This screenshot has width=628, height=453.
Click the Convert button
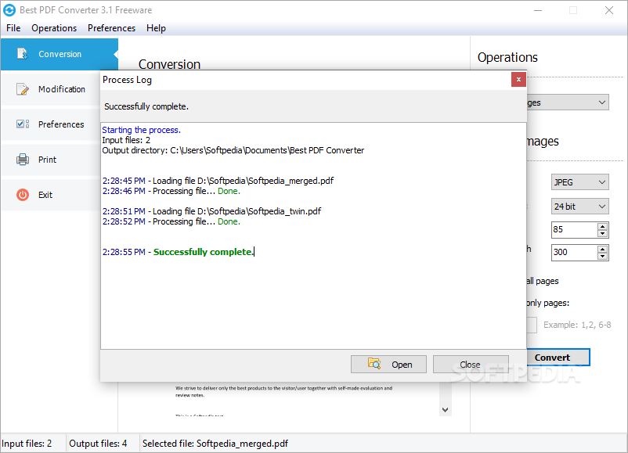[558, 357]
